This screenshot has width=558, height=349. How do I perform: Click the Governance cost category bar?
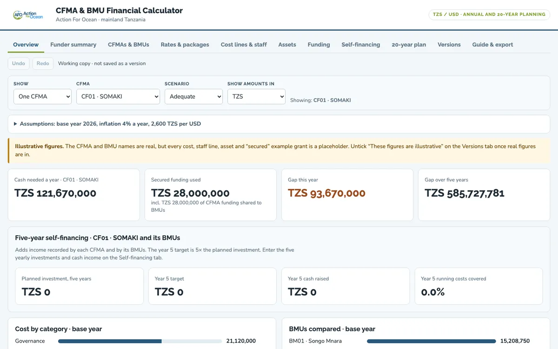139,341
